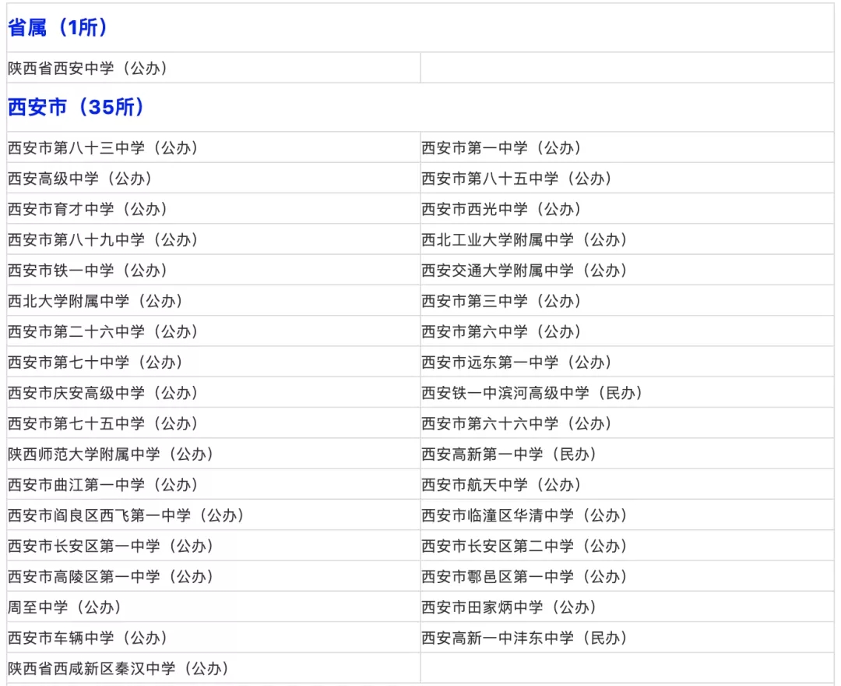Select 西安市远东第一中学(公办) cell

pos(627,361)
